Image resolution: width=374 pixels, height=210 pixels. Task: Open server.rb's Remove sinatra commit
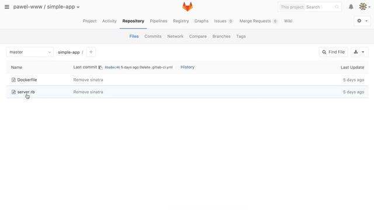point(88,92)
